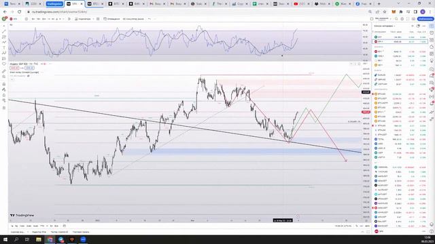Click the blue Publish button
435x244 pixels.
point(425,19)
